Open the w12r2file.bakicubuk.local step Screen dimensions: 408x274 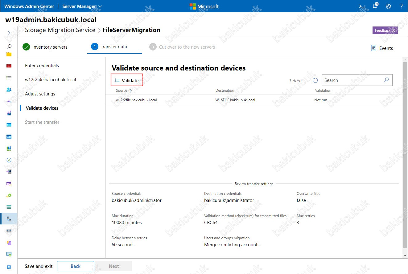pos(51,80)
